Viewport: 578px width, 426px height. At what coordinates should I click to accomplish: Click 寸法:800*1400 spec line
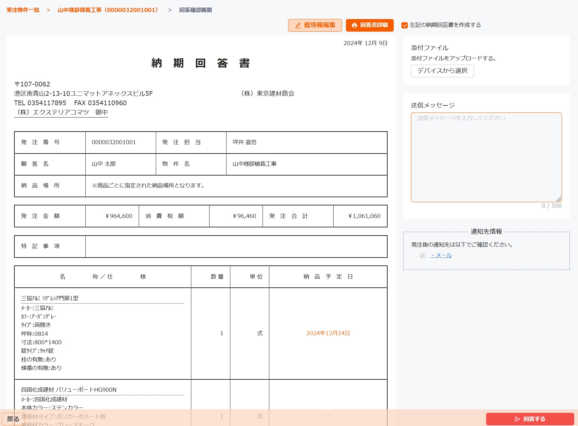tap(41, 342)
